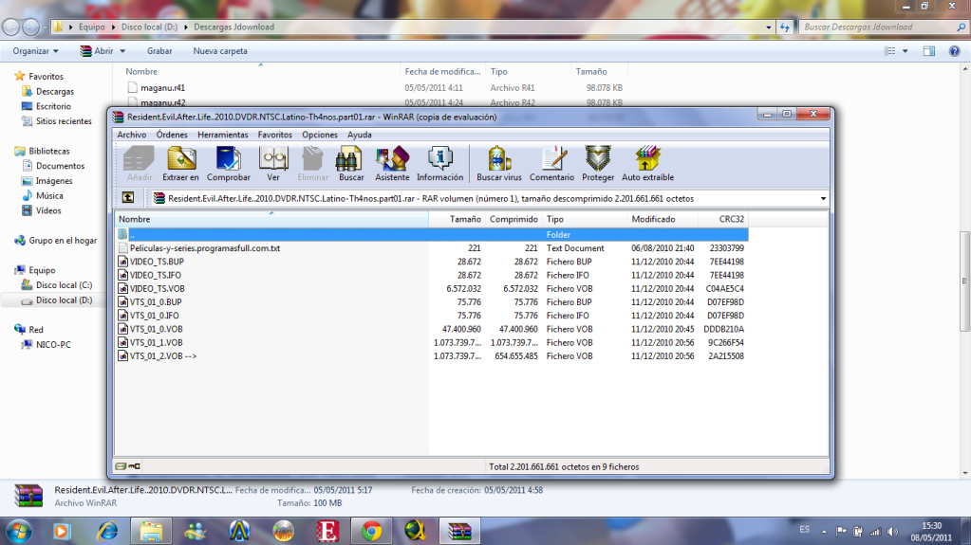Expand Explorer address bar history dropdown
The image size is (971, 545).
point(769,27)
